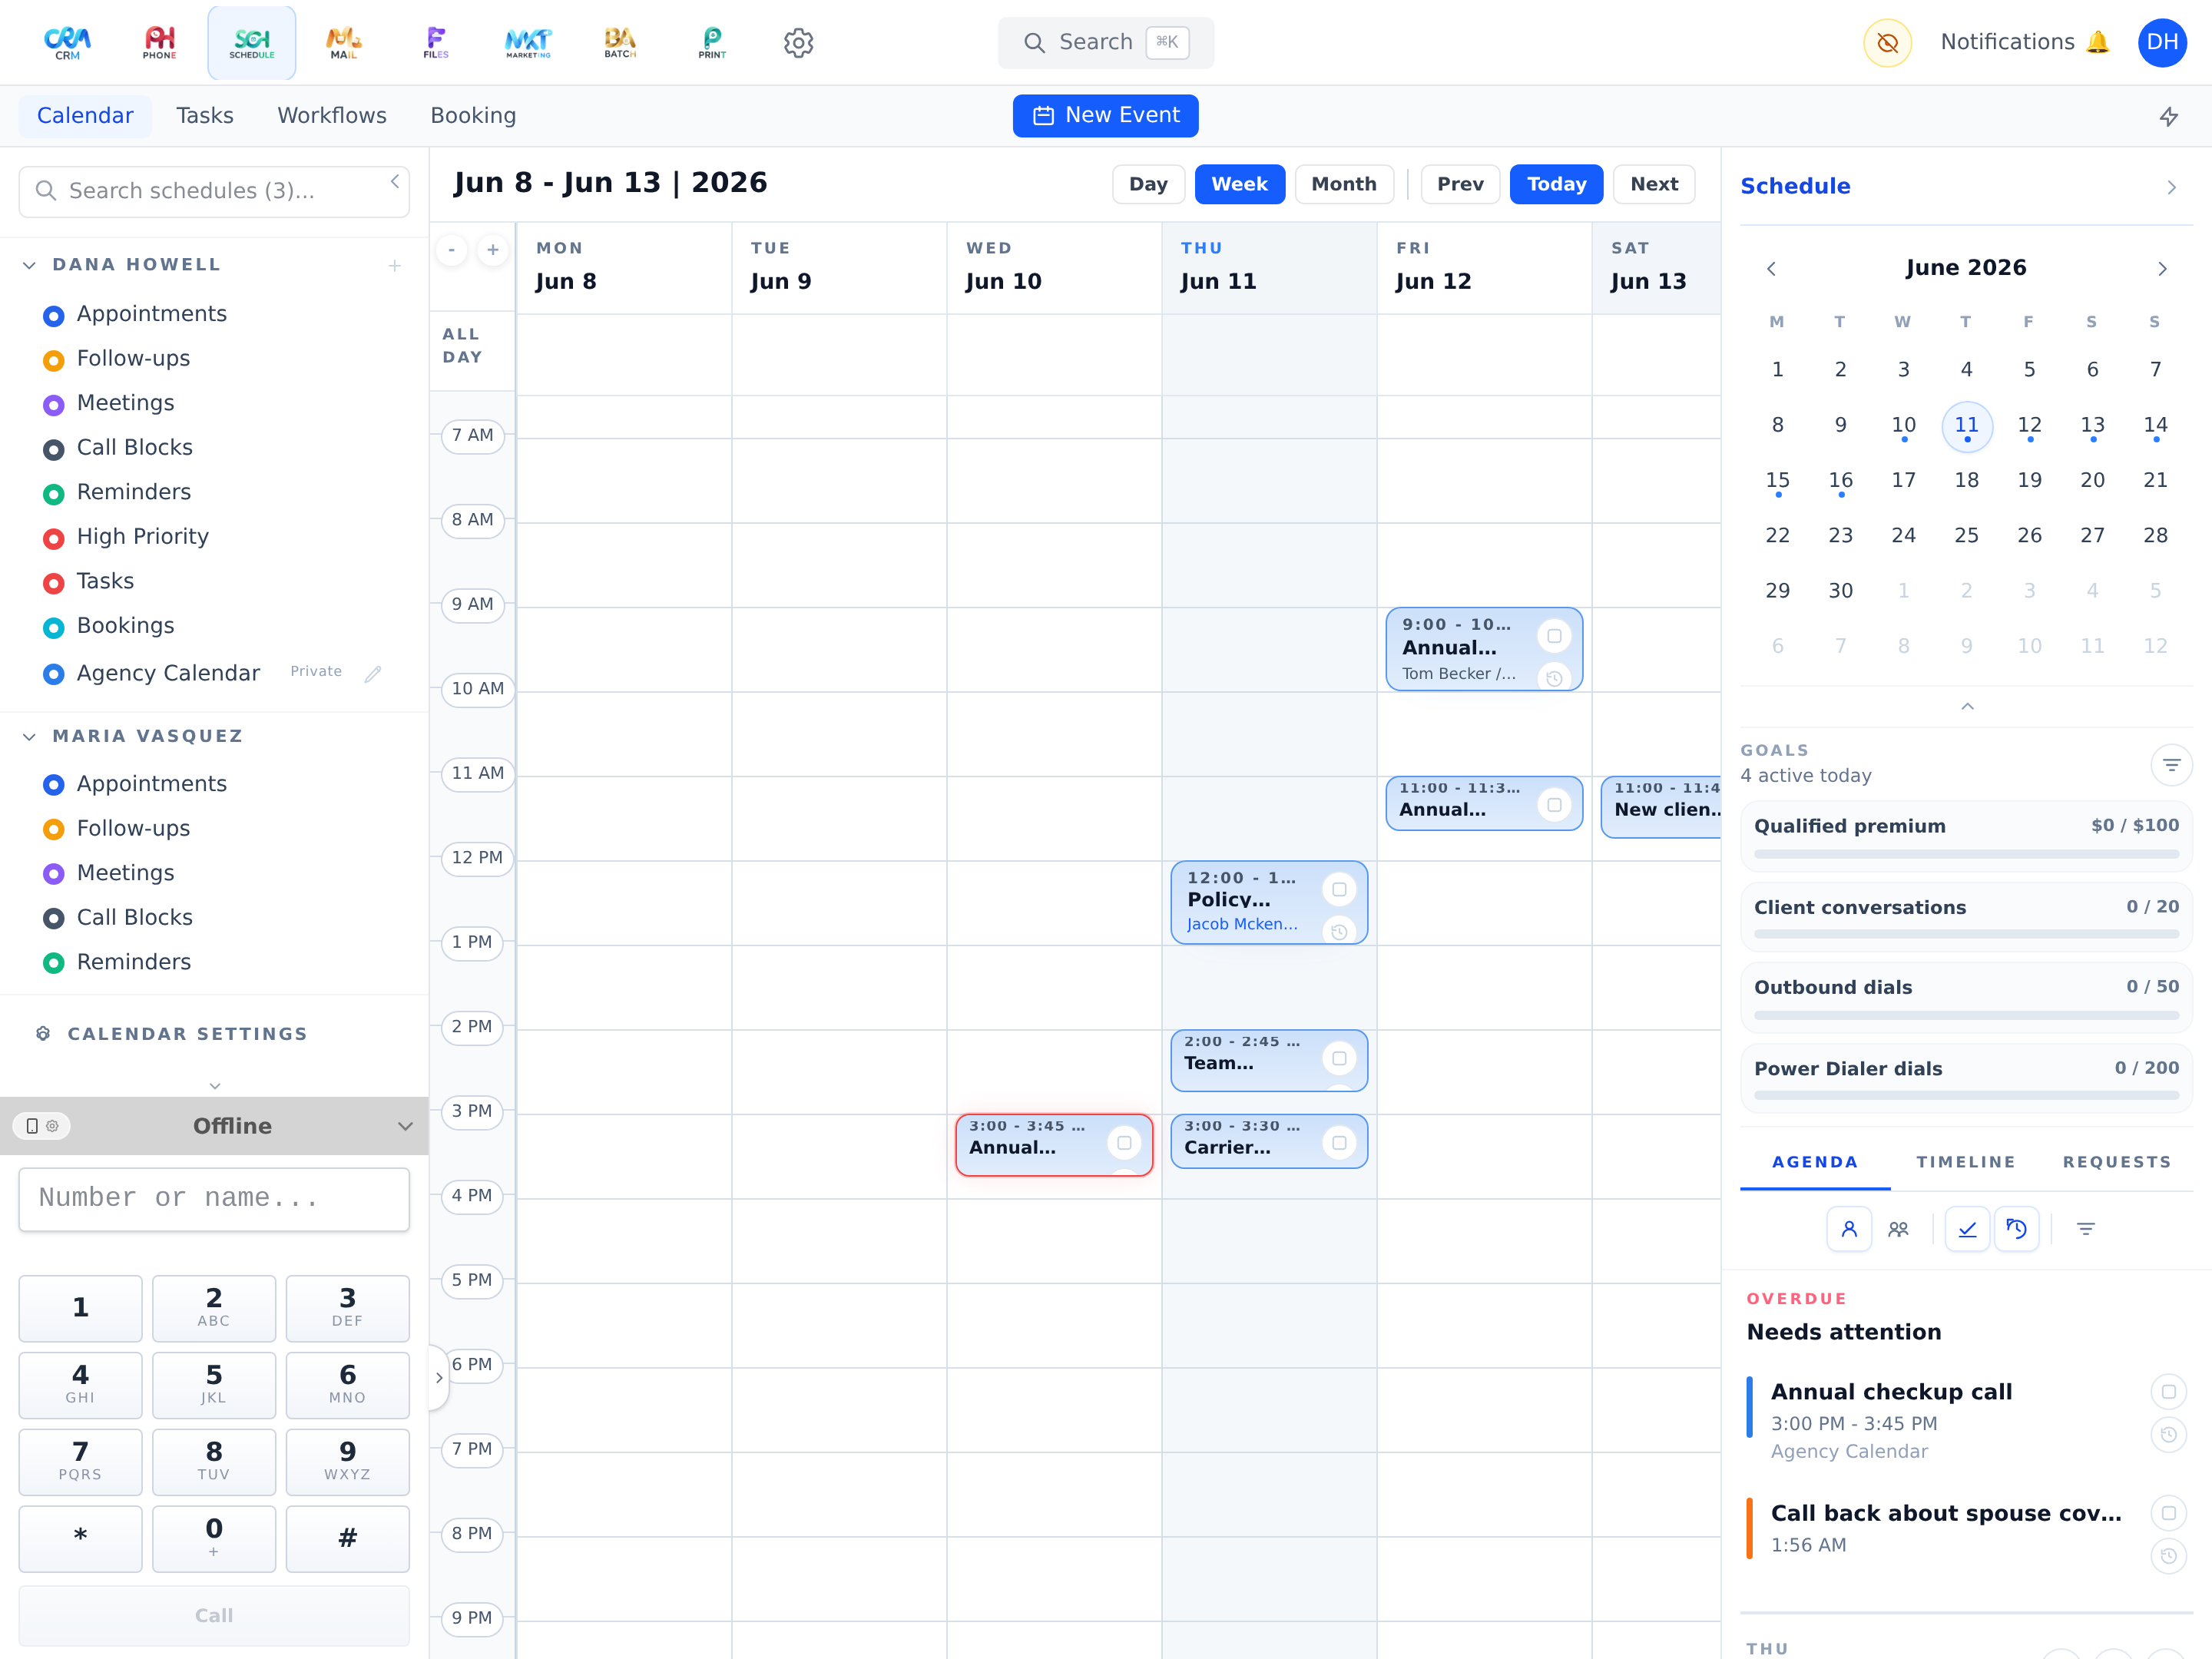Click the yellow hidden-eye status icon

point(1887,43)
